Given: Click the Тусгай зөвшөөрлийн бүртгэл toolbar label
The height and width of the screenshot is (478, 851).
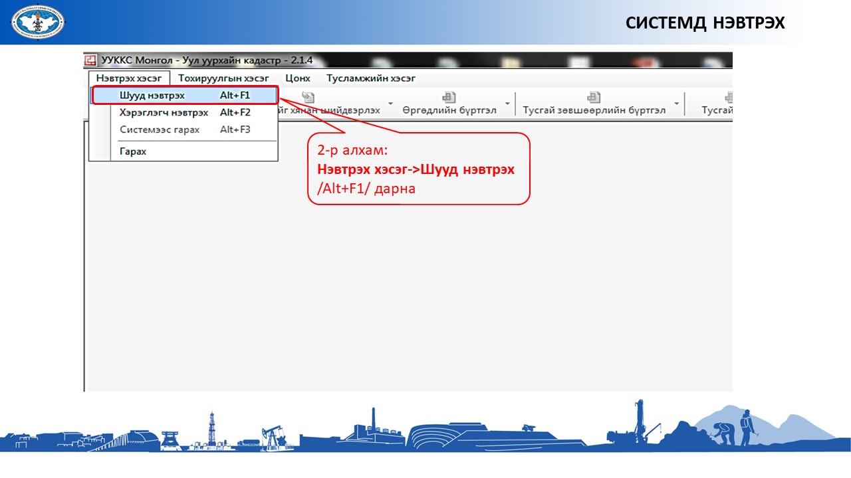Looking at the screenshot, I should point(594,110).
